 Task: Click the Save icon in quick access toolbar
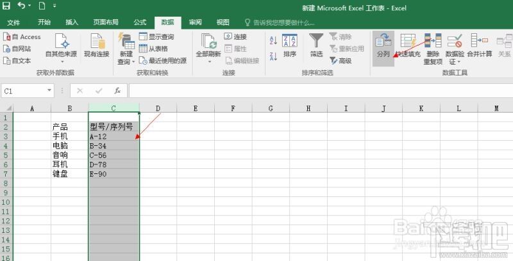[x=6, y=6]
